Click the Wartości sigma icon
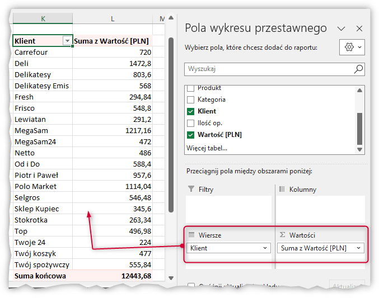Viewport: 379px width, 298px height. 282,234
